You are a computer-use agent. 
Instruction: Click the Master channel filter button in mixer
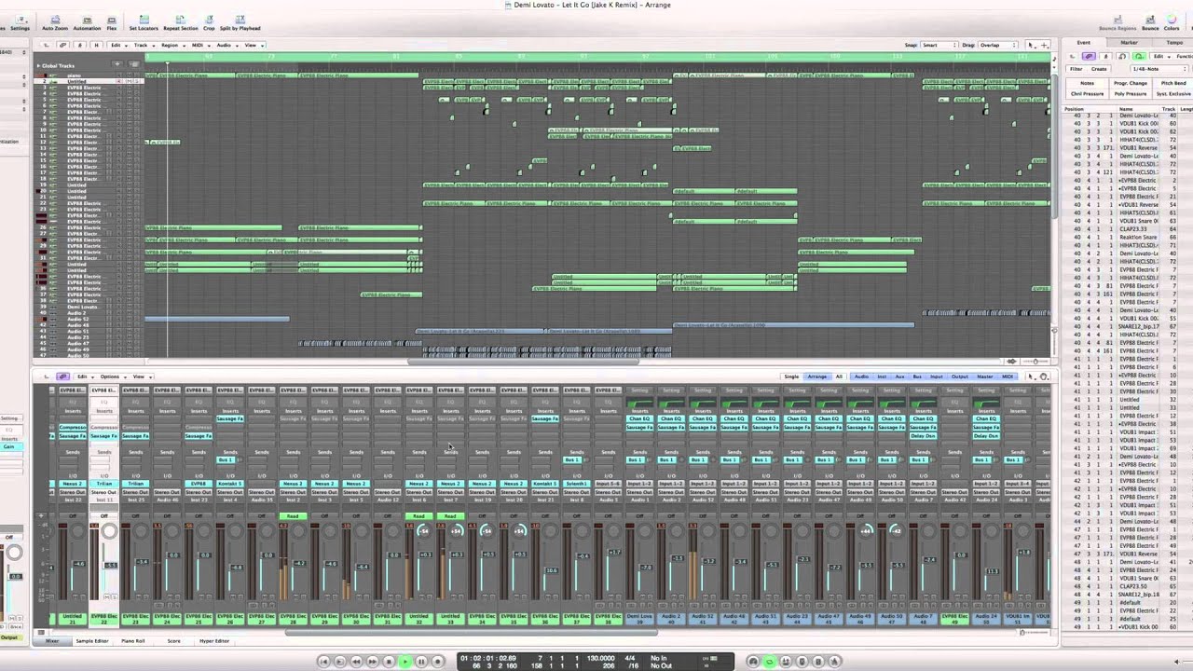[x=984, y=377]
